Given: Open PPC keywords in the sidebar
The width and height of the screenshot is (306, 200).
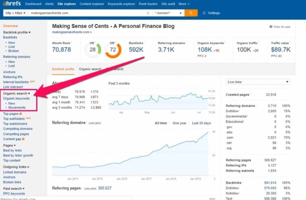Looking at the screenshot, I should [x=14, y=193].
